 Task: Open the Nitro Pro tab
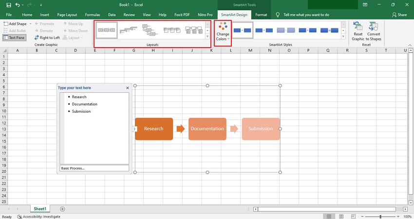205,15
